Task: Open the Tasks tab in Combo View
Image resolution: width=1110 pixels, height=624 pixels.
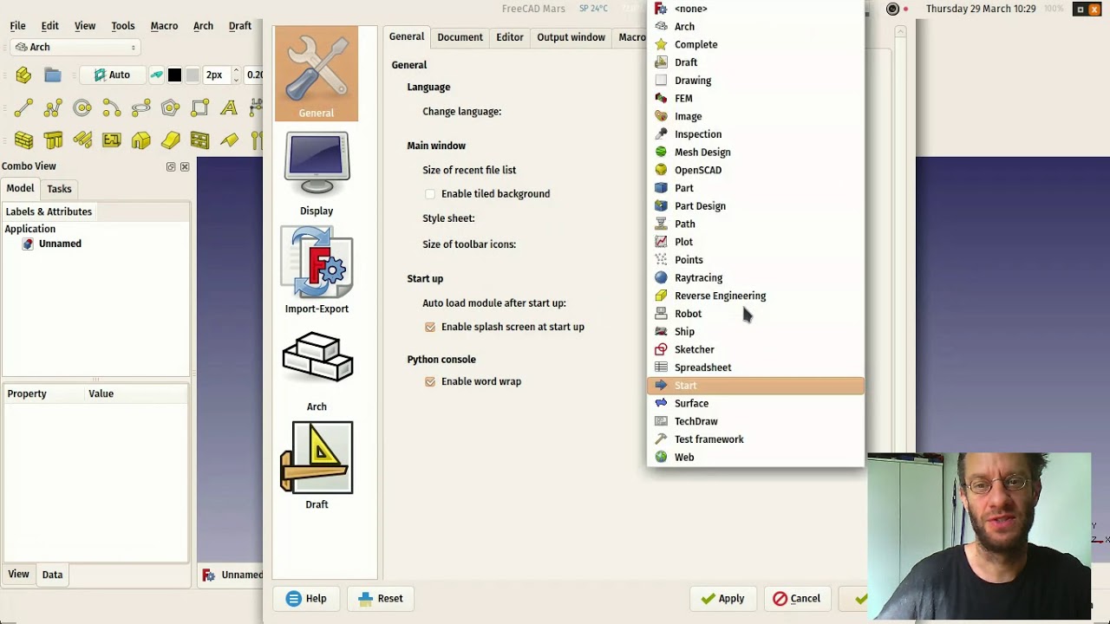Action: click(59, 189)
